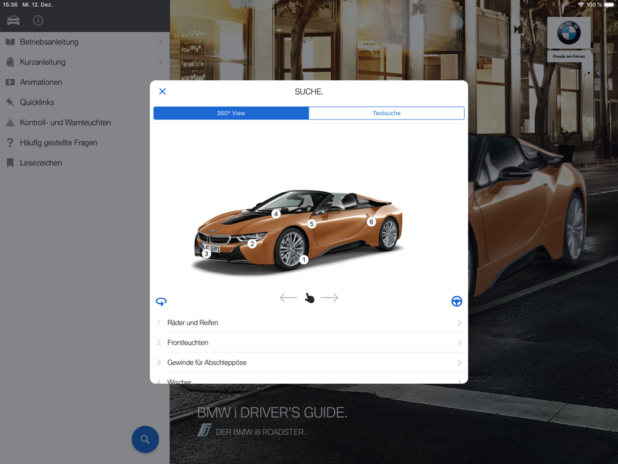Tap the Kurzanleitung pages icon
The width and height of the screenshot is (618, 464).
[11, 62]
